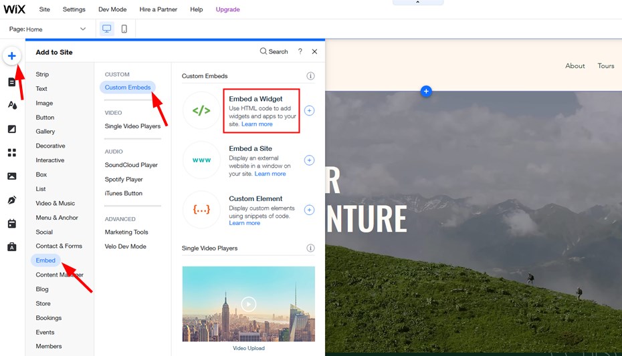The width and height of the screenshot is (622, 356).
Task: Select Store category
Action: tap(43, 303)
